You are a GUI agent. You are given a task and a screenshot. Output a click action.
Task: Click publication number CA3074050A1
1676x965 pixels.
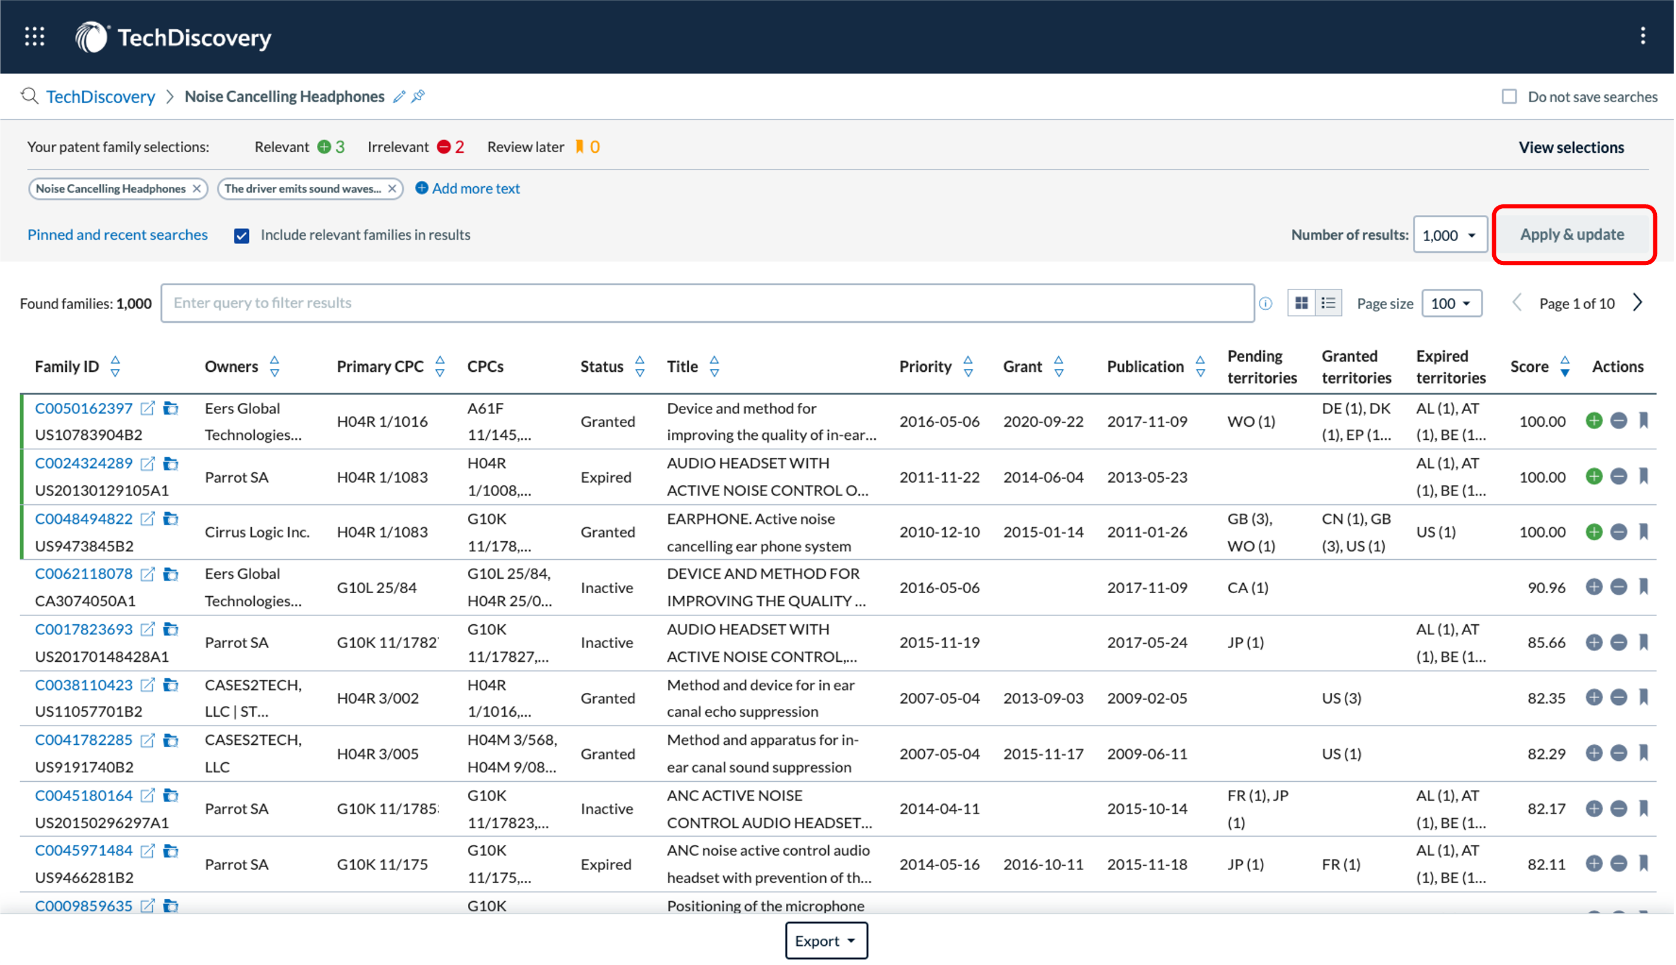click(x=85, y=601)
